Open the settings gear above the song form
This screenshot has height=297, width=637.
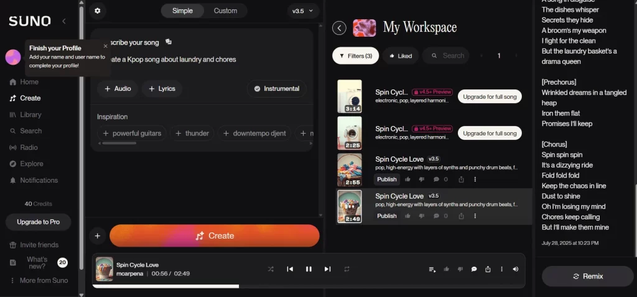click(x=98, y=11)
